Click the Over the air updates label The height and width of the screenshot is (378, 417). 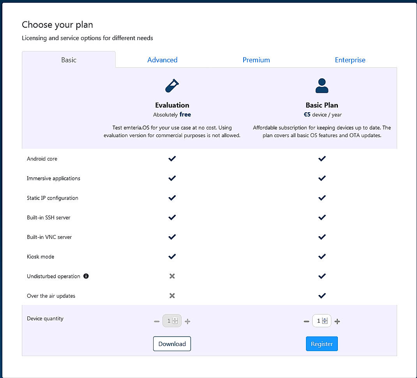tap(51, 296)
